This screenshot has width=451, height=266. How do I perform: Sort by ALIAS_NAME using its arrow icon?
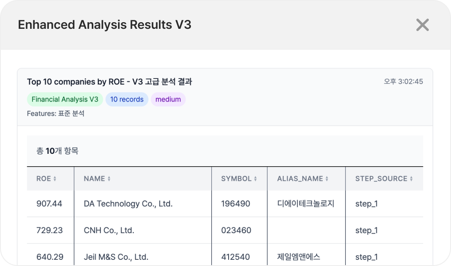pos(327,179)
